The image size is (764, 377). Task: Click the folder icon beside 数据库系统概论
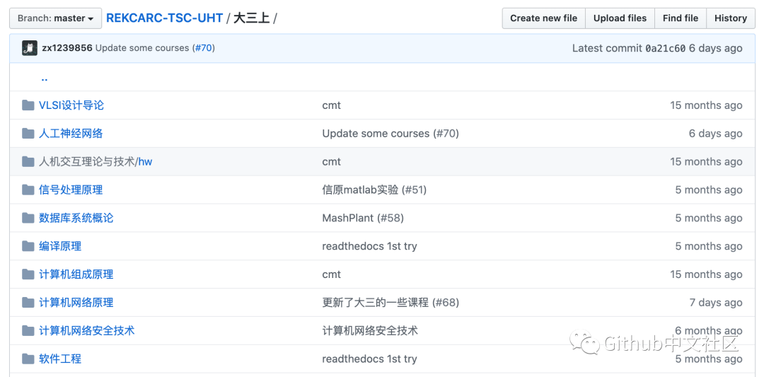click(28, 218)
